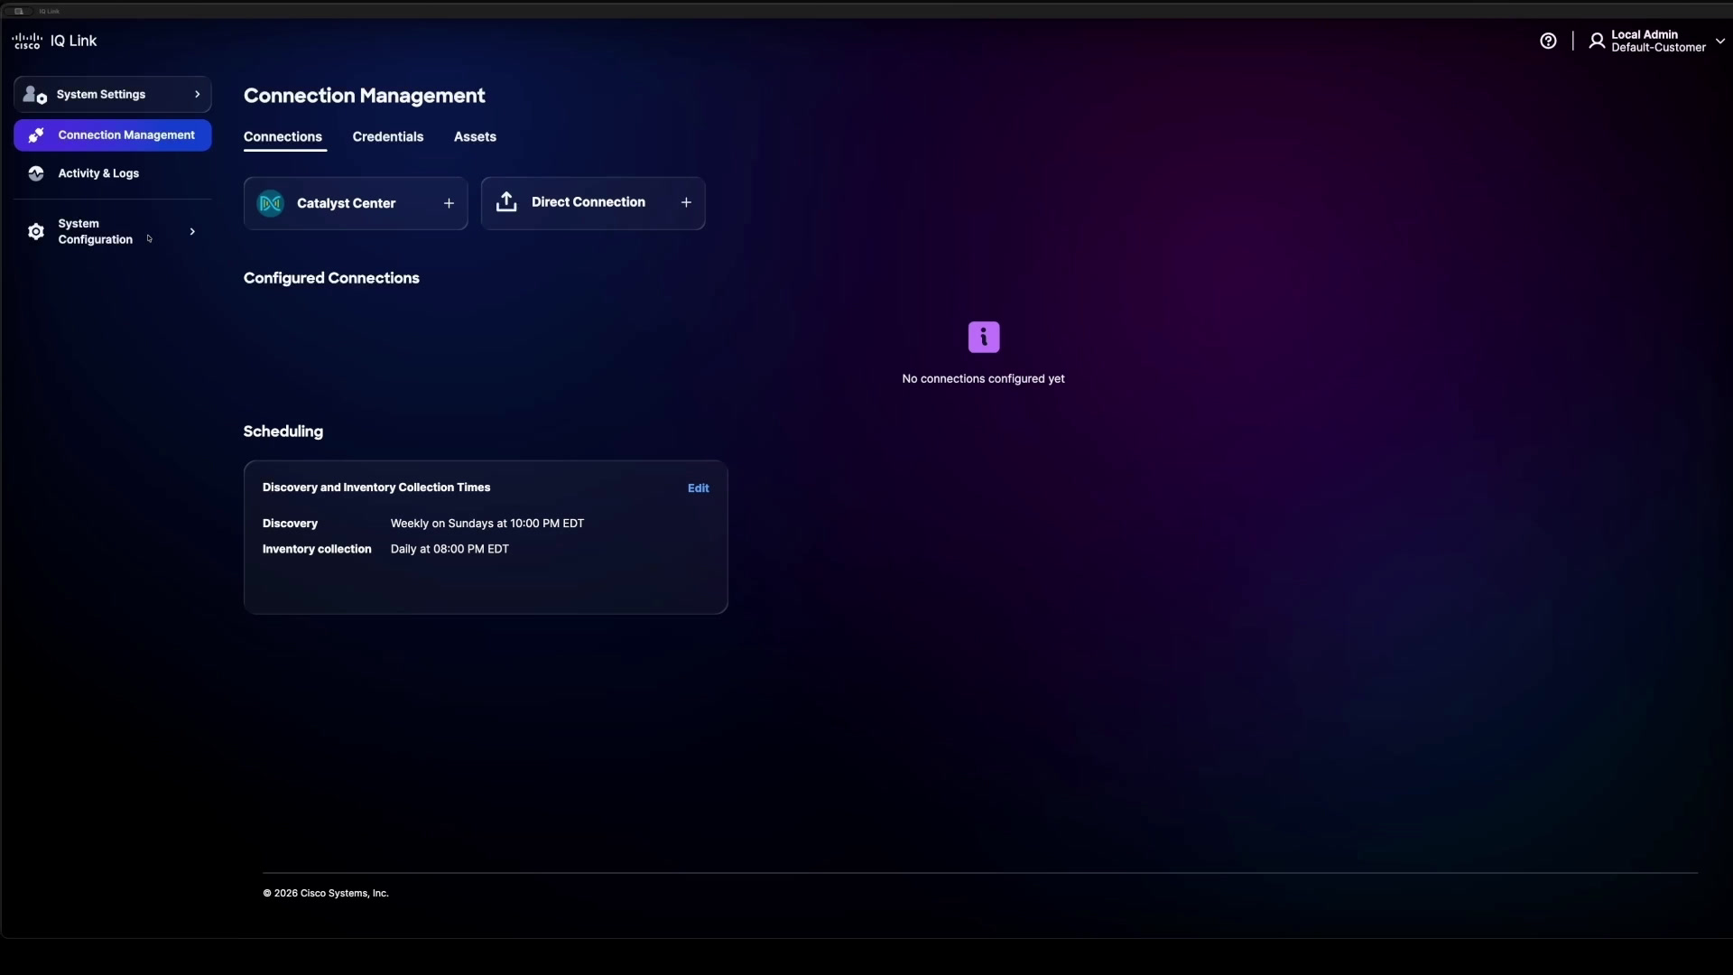Click 'Discovery and Inventory Collection Times' heading
Viewport: 1733px width, 975px height.
pos(376,487)
